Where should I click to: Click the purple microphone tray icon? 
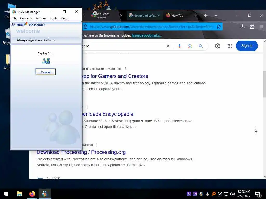tap(189, 194)
